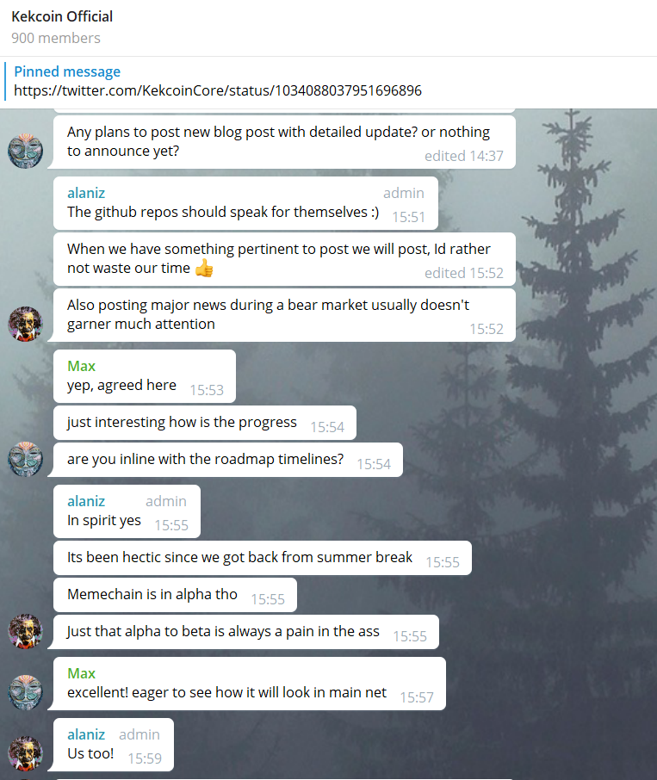Open alaniz avatar beside Us too message
657x780 pixels.
(25, 753)
